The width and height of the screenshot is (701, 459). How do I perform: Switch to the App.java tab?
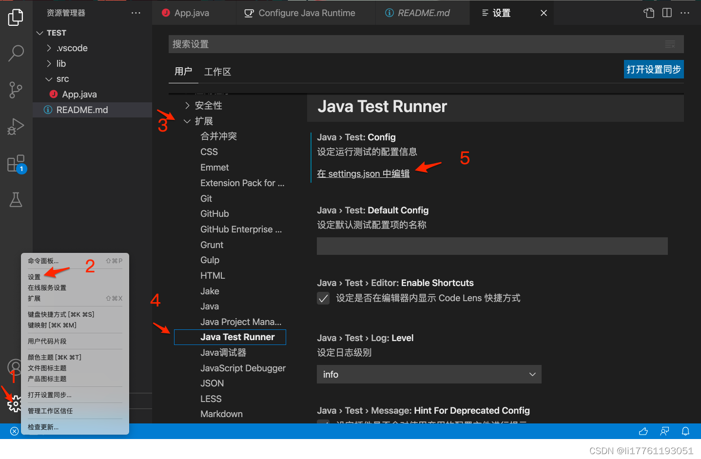point(194,13)
